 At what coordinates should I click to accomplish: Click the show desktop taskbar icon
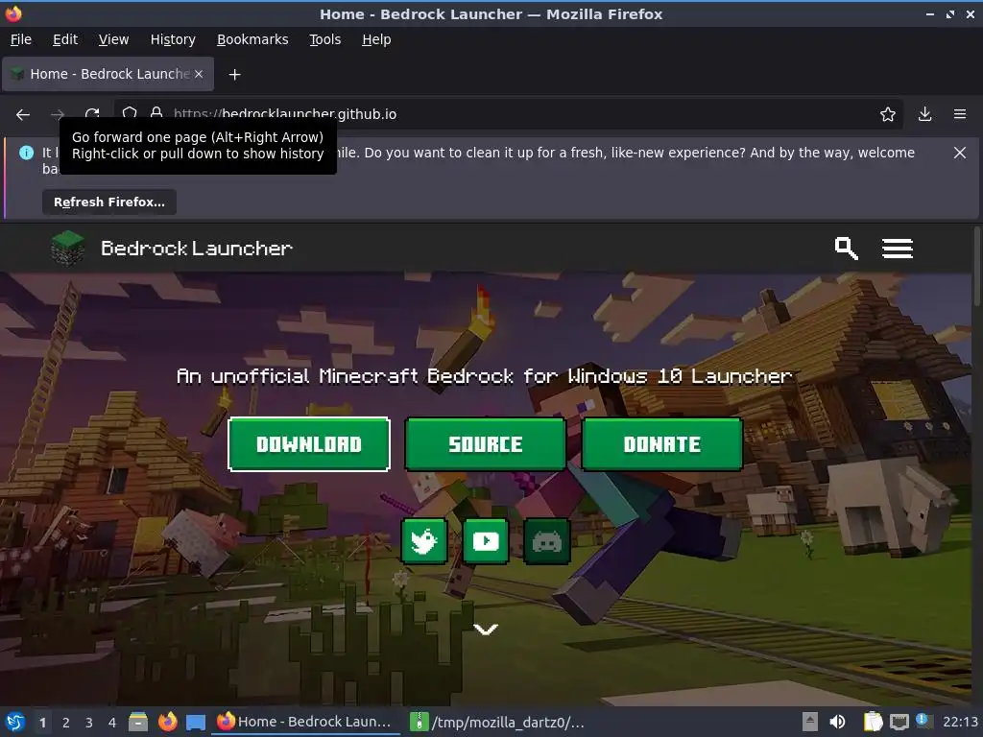pyautogui.click(x=196, y=722)
